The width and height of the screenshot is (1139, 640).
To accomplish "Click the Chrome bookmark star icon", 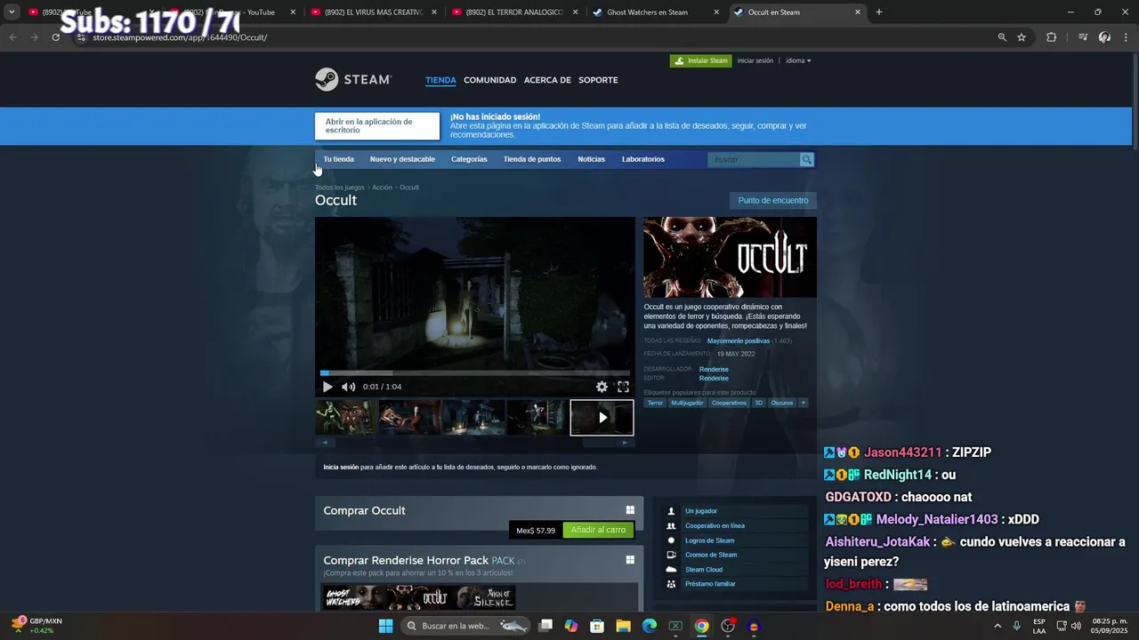I will [1022, 37].
